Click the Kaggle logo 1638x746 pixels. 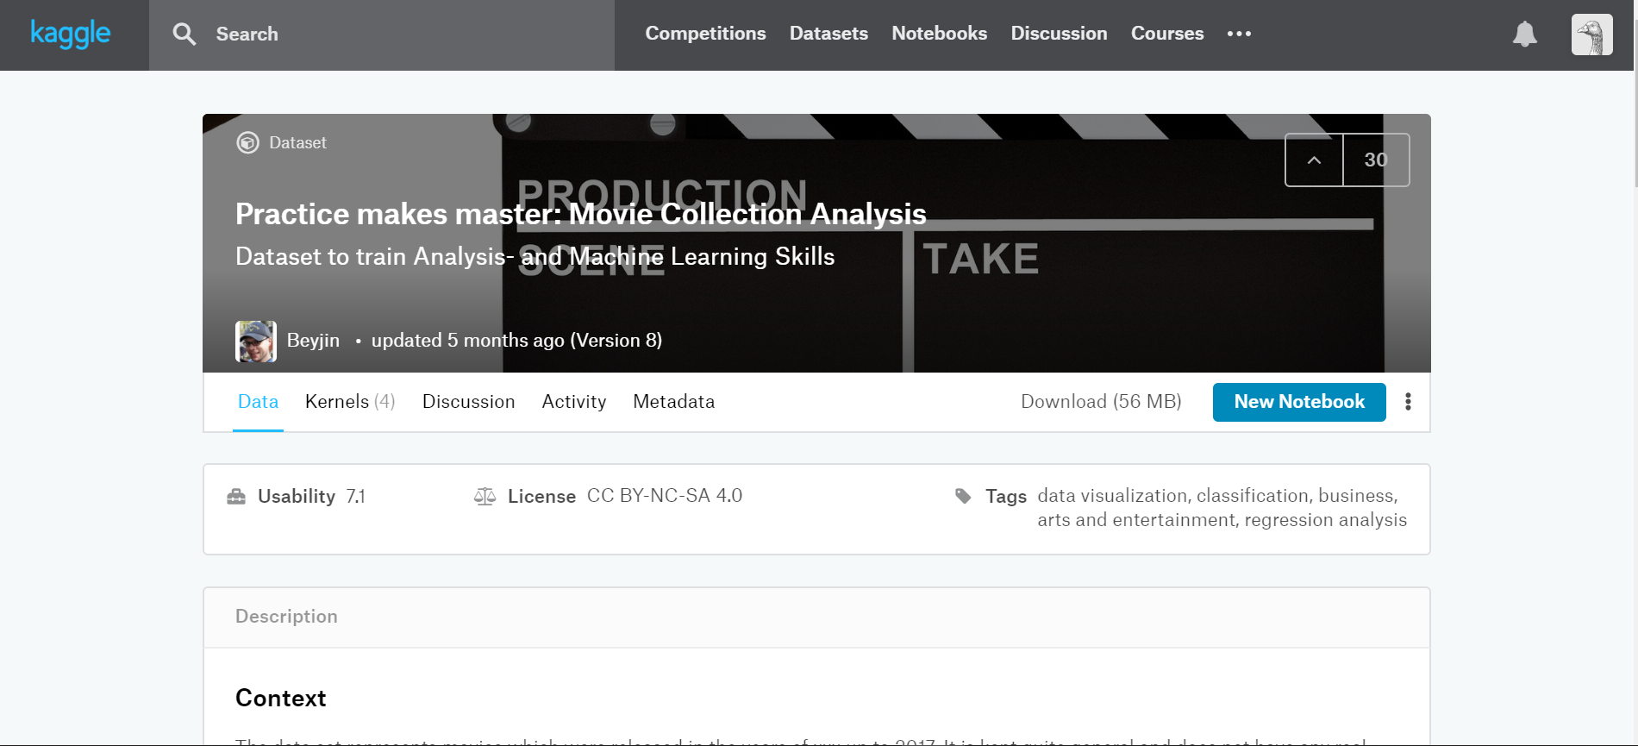tap(71, 34)
